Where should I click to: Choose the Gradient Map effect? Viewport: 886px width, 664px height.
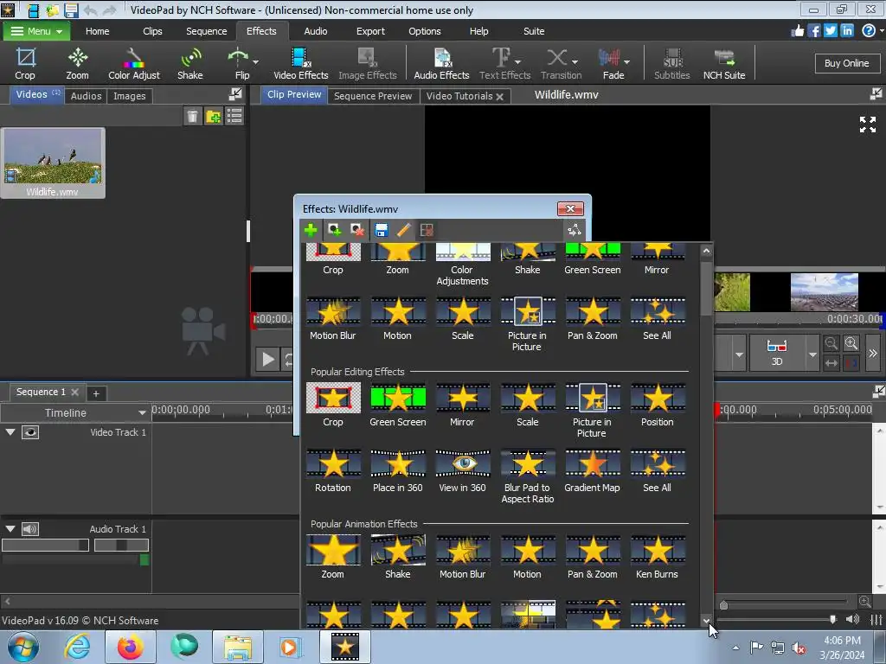point(592,471)
